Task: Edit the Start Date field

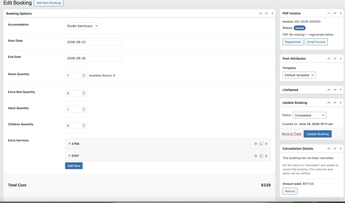Action: pyautogui.click(x=94, y=42)
